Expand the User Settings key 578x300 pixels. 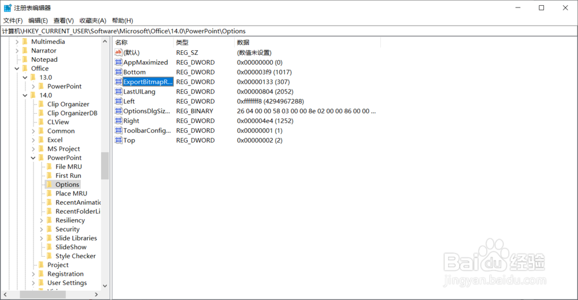[x=33, y=283]
